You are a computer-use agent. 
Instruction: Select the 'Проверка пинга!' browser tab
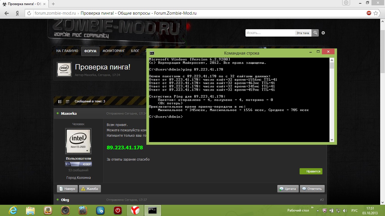coord(24,4)
